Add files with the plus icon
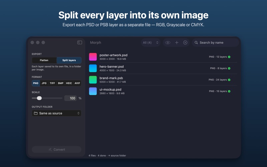Viewport: 267px width, 167px height. pos(177,43)
